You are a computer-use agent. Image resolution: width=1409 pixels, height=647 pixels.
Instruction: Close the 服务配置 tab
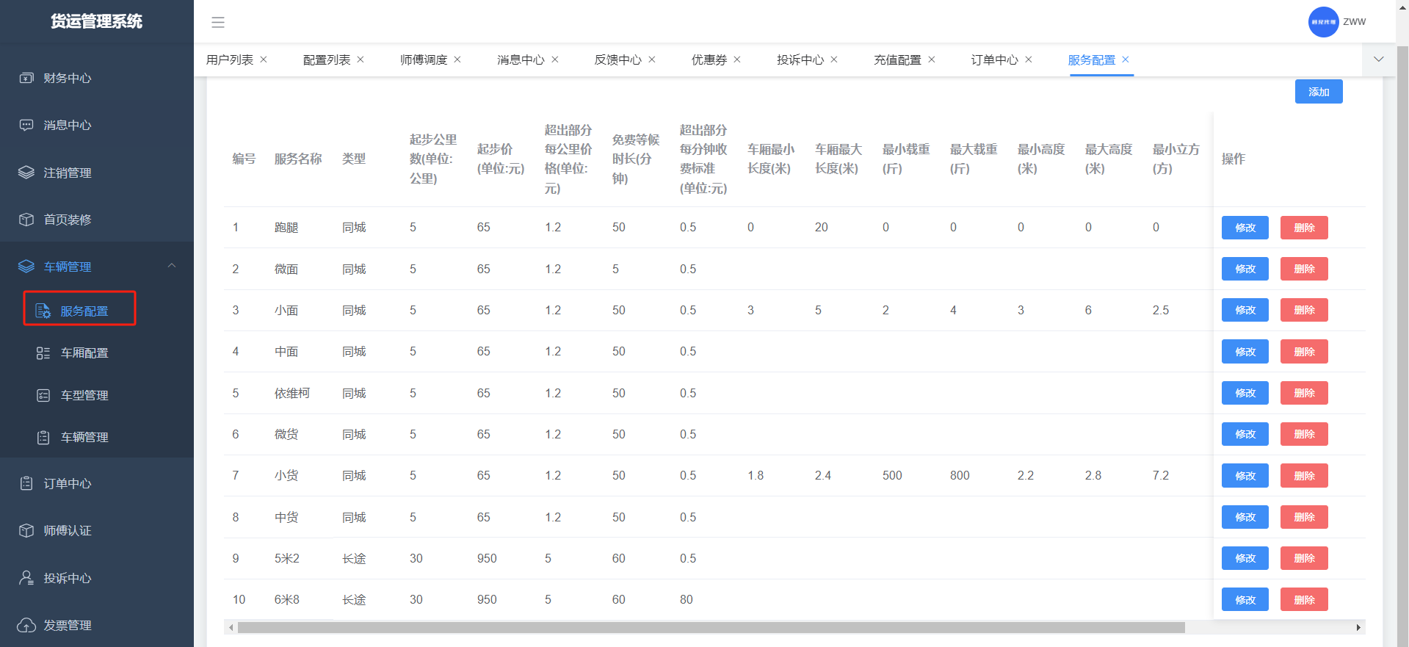click(x=1126, y=59)
